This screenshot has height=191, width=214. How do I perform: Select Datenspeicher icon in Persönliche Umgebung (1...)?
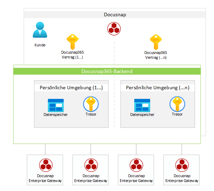click(56, 105)
